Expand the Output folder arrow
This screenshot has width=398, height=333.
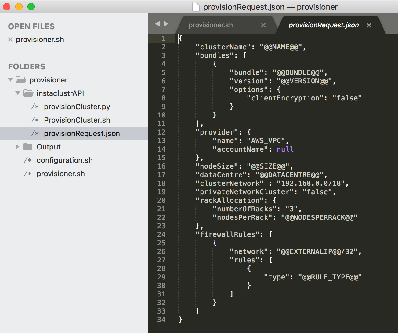point(18,147)
